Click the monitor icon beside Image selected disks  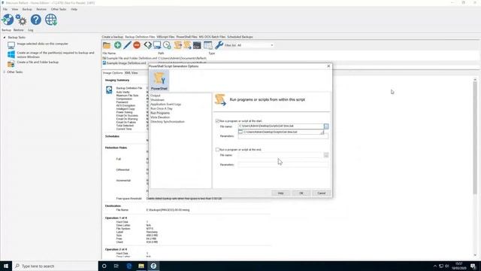11,45
